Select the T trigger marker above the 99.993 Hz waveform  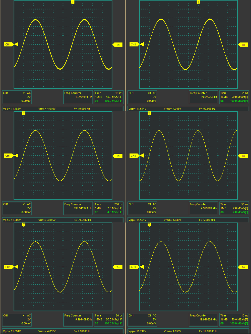[198, 2]
